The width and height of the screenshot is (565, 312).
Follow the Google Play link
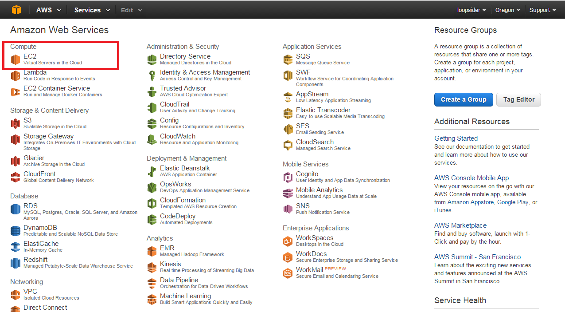(x=513, y=202)
